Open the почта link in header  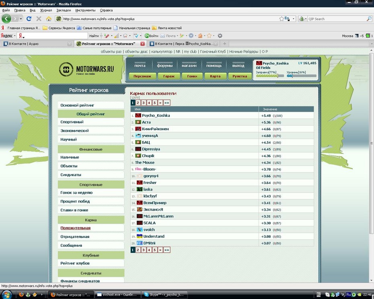tap(140, 66)
